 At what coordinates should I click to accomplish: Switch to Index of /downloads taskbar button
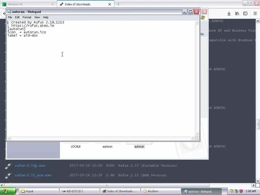120,191
